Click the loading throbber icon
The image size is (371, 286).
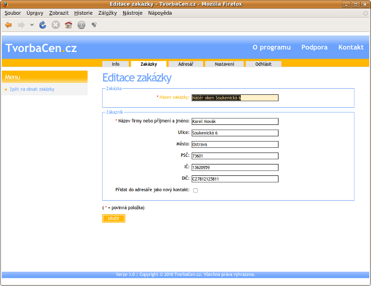tap(366, 13)
